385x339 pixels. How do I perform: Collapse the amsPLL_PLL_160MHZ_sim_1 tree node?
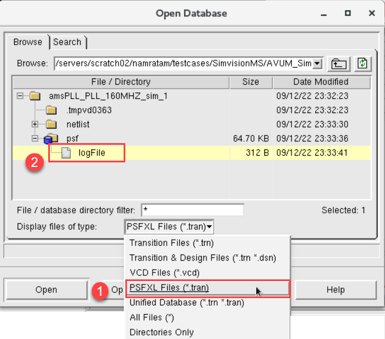(x=20, y=96)
